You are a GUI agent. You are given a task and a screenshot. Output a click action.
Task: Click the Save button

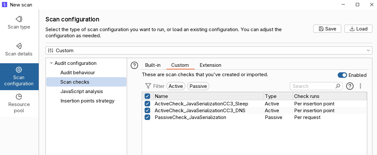click(x=327, y=29)
